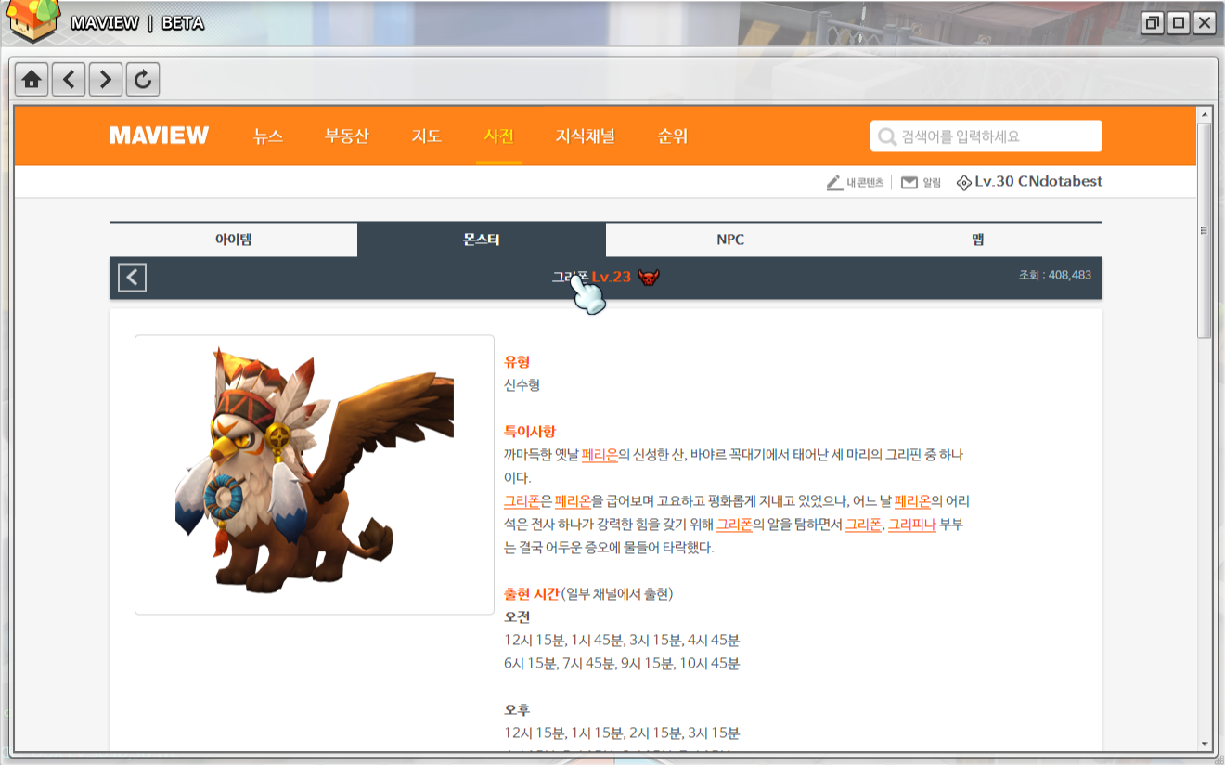1225x765 pixels.
Task: Navigate forward with the browser arrow
Action: (106, 80)
